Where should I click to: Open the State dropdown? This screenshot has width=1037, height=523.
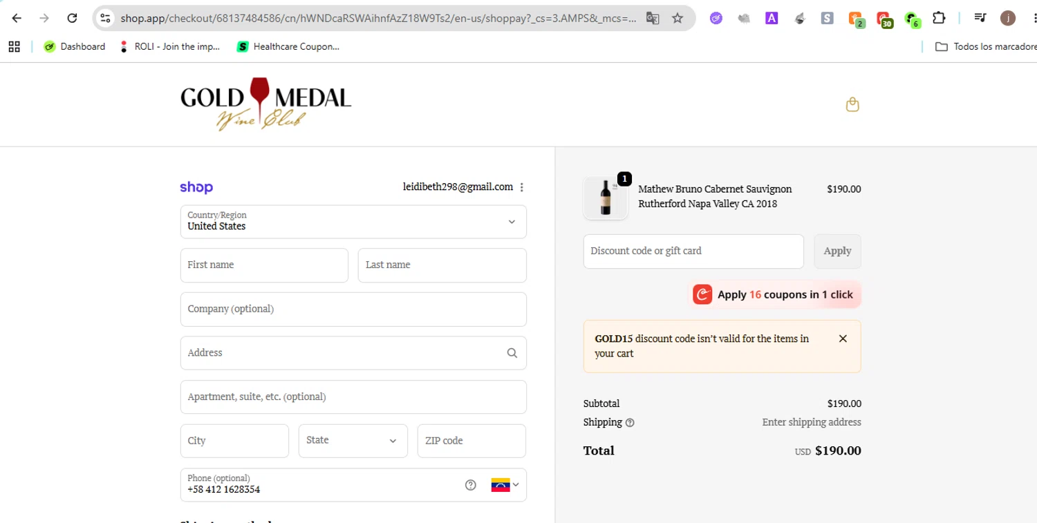pyautogui.click(x=353, y=441)
